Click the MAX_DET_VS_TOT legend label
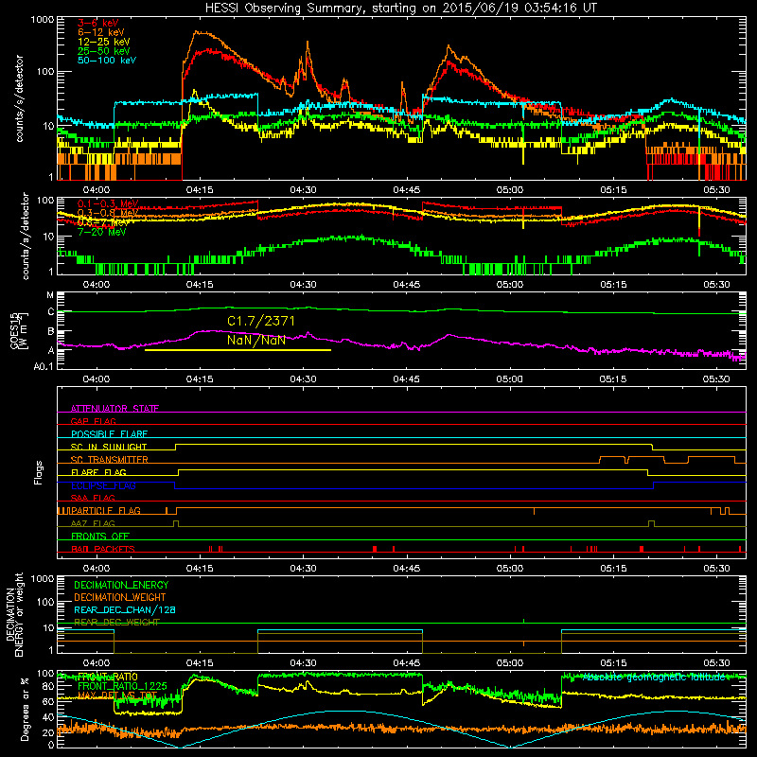The height and width of the screenshot is (757, 757). [117, 695]
